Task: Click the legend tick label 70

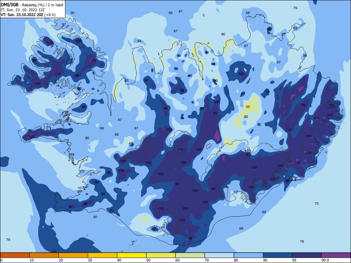Action: [207, 260]
